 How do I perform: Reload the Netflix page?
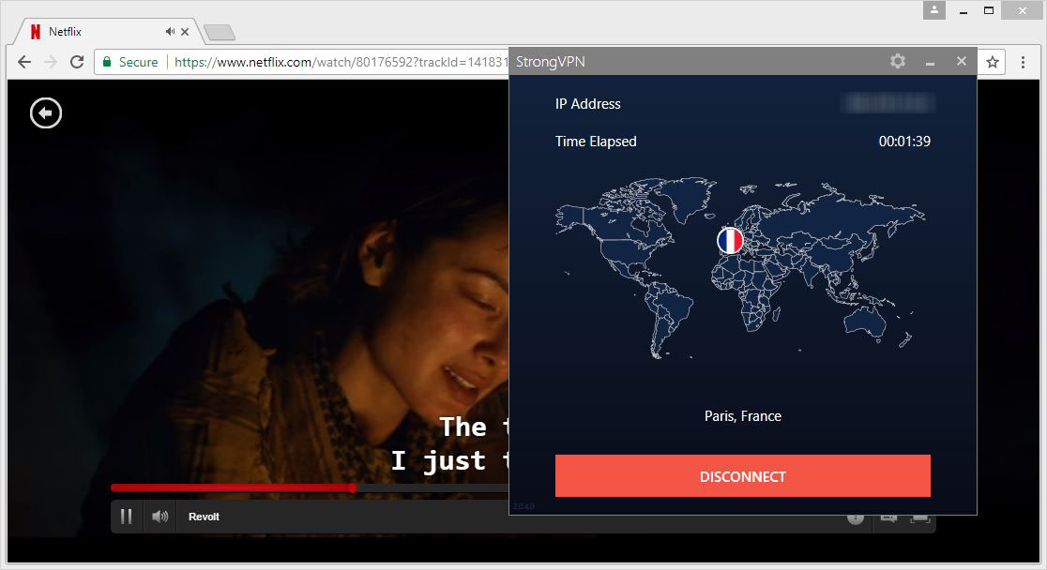pos(77,62)
